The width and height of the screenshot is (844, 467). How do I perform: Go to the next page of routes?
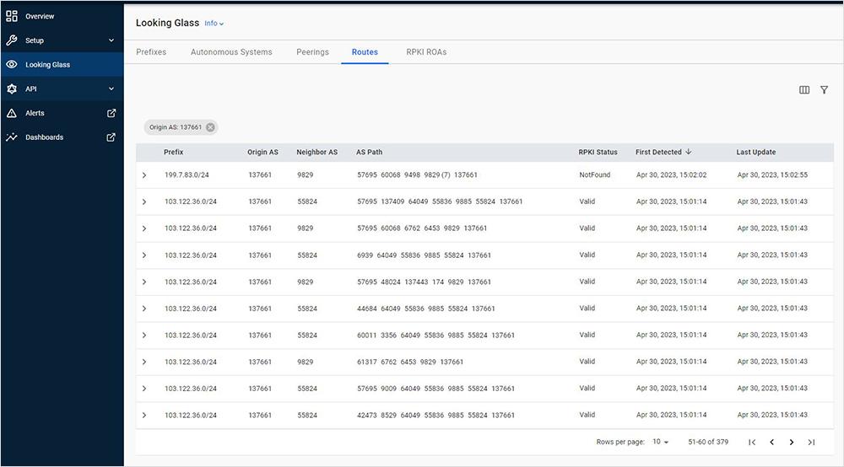pyautogui.click(x=791, y=442)
